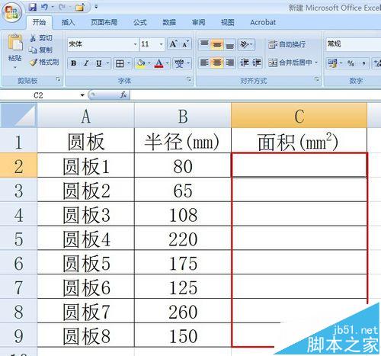Image resolution: width=381 pixels, height=356 pixels.
Task: Open the Acrobat tab
Action: coord(263,22)
